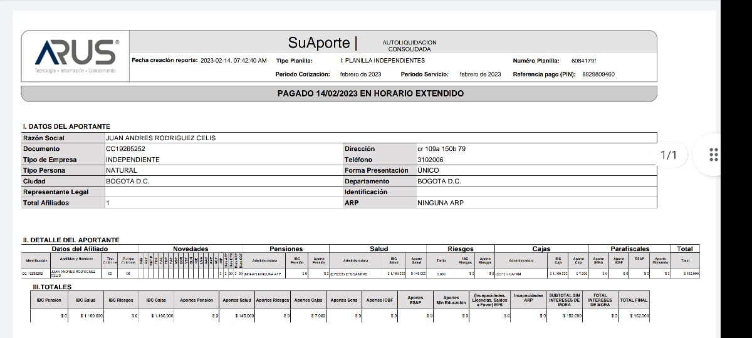Screen dimensions: 752x338
Task: Click the six-dot grid menu icon
Action: point(712,155)
